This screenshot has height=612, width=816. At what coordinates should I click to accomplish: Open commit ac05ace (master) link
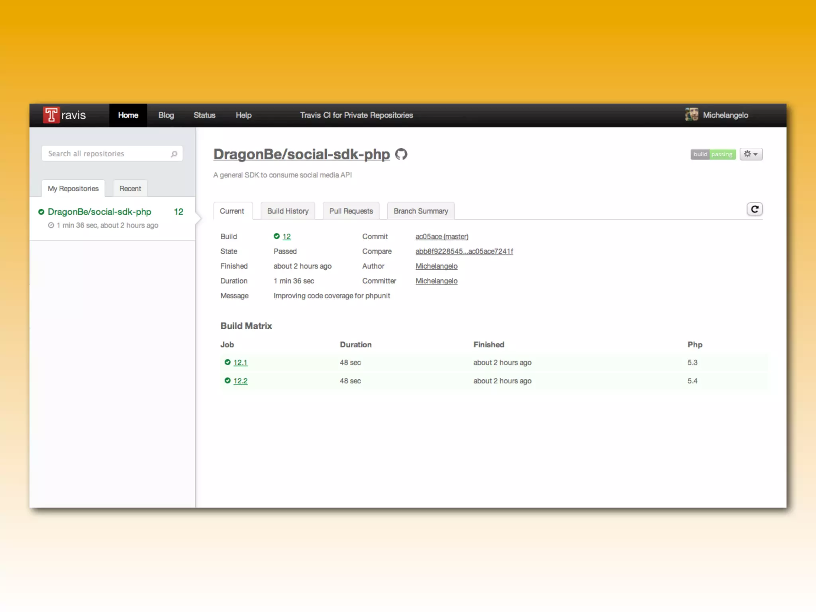tap(441, 237)
